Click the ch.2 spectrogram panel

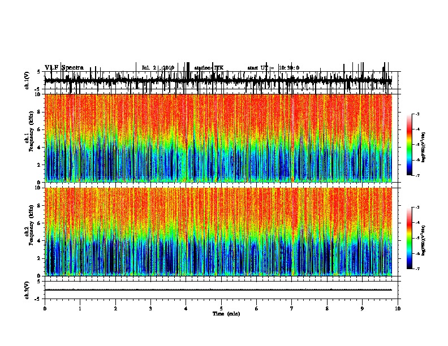click(218, 232)
